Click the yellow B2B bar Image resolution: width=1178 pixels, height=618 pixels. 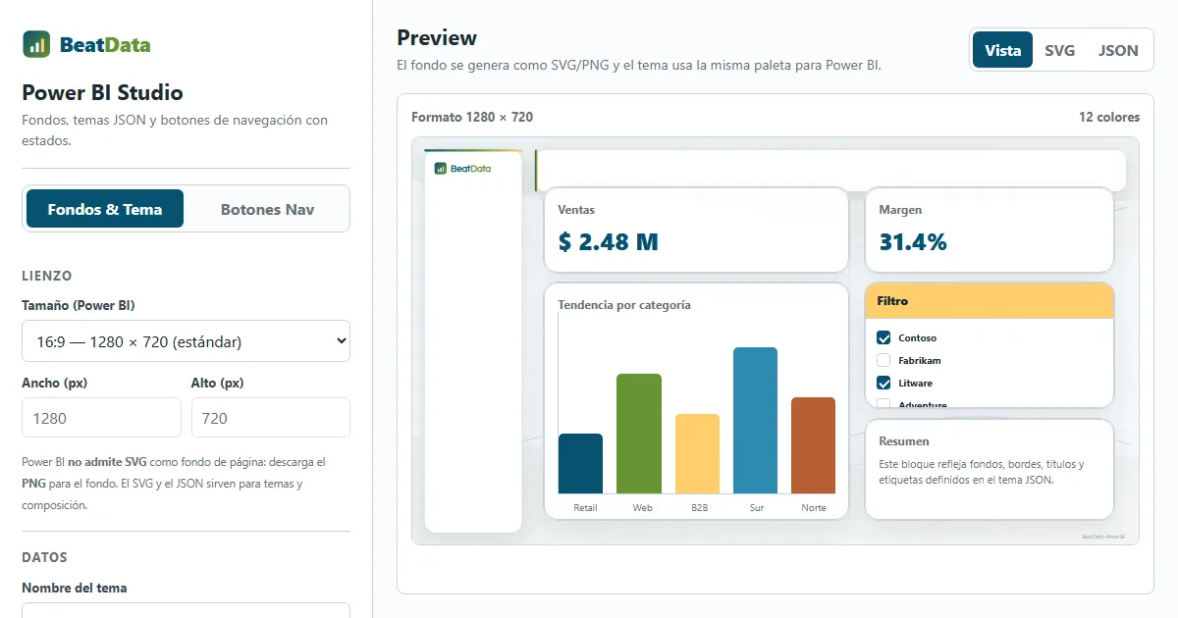[x=697, y=454]
